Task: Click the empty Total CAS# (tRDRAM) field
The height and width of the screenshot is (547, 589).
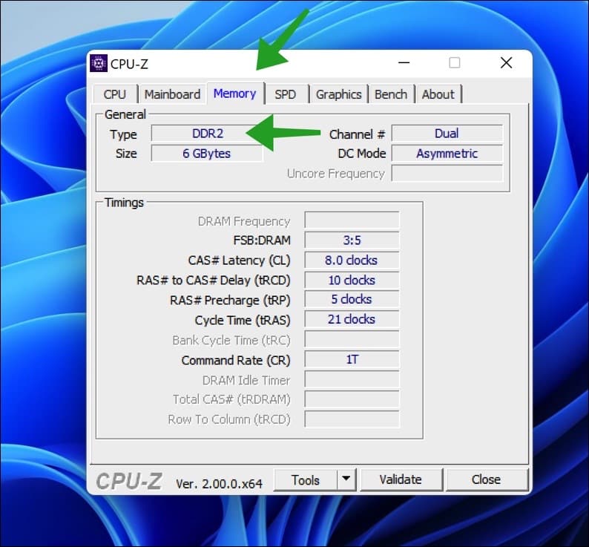Action: tap(352, 399)
